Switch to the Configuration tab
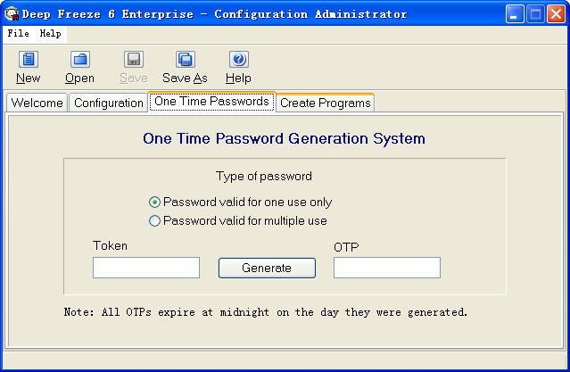 tap(109, 103)
